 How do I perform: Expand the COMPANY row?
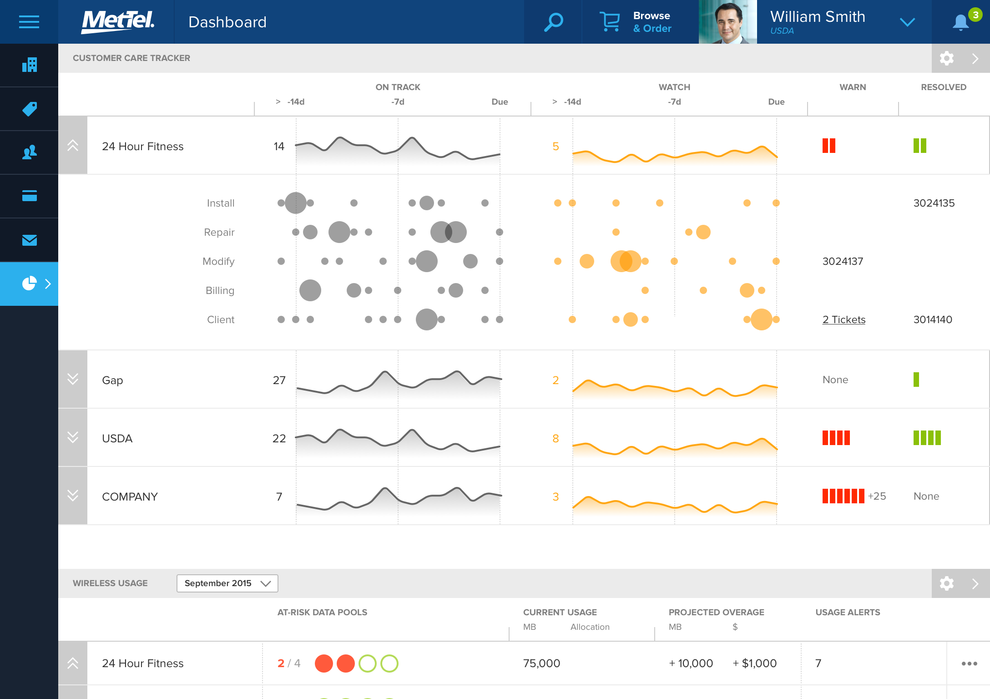click(73, 496)
